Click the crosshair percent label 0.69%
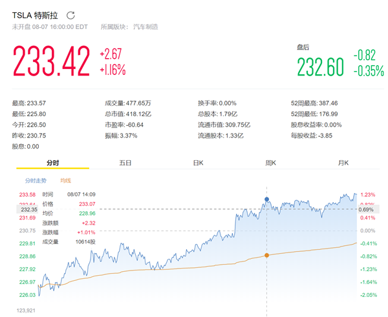The image size is (388, 317). pyautogui.click(x=368, y=210)
